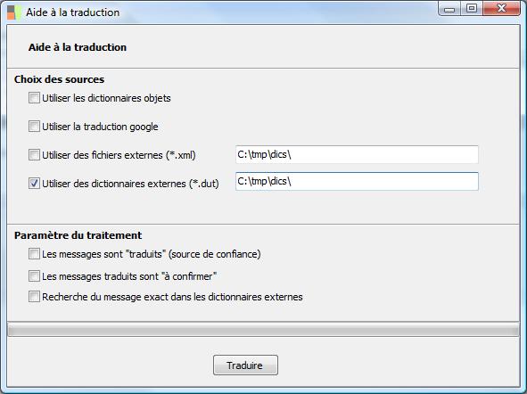Screen dimensions: 527x394
Task: Click the window title text in the title bar
Action: click(x=73, y=12)
